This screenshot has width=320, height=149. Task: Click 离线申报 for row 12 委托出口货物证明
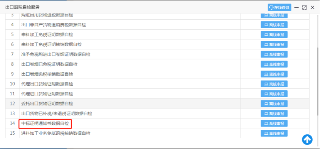click(x=274, y=103)
